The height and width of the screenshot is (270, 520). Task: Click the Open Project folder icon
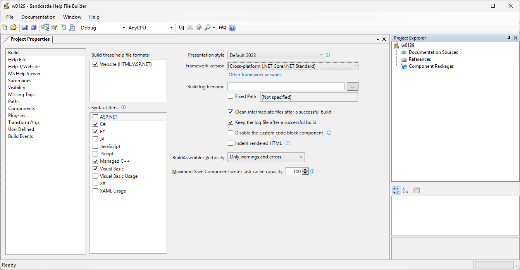(x=14, y=28)
